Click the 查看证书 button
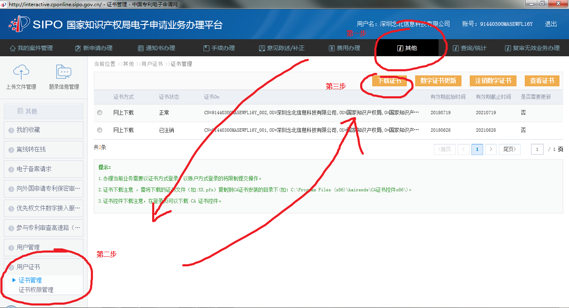Screen dimensions: 569x308 pyautogui.click(x=542, y=81)
